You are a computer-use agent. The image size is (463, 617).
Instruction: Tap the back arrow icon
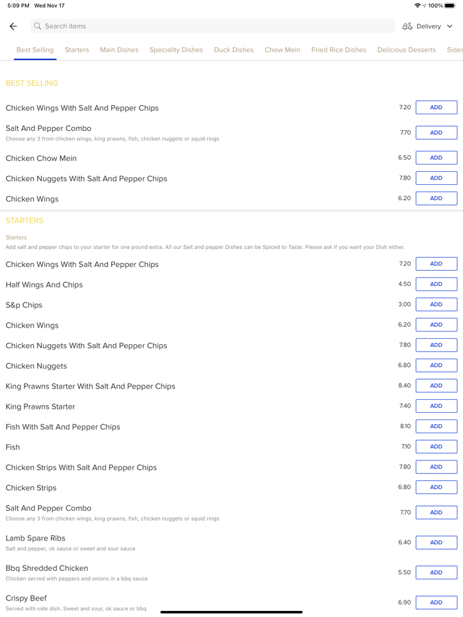click(x=13, y=26)
